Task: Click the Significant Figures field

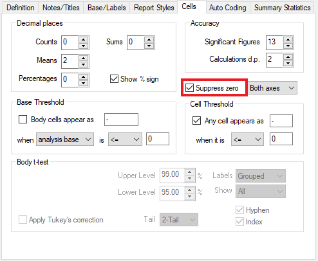Action: point(275,43)
